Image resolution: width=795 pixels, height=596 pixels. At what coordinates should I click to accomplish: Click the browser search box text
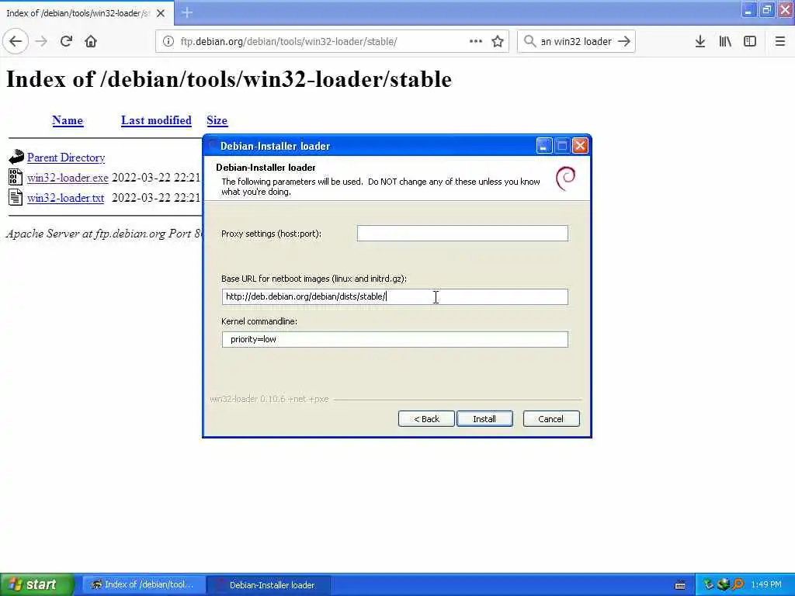point(576,42)
